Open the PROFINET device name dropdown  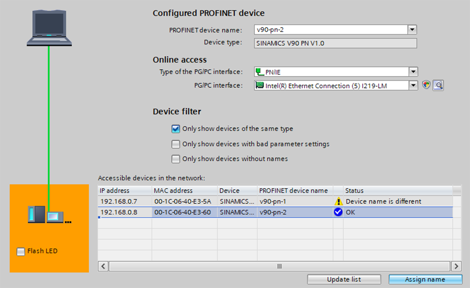point(412,30)
